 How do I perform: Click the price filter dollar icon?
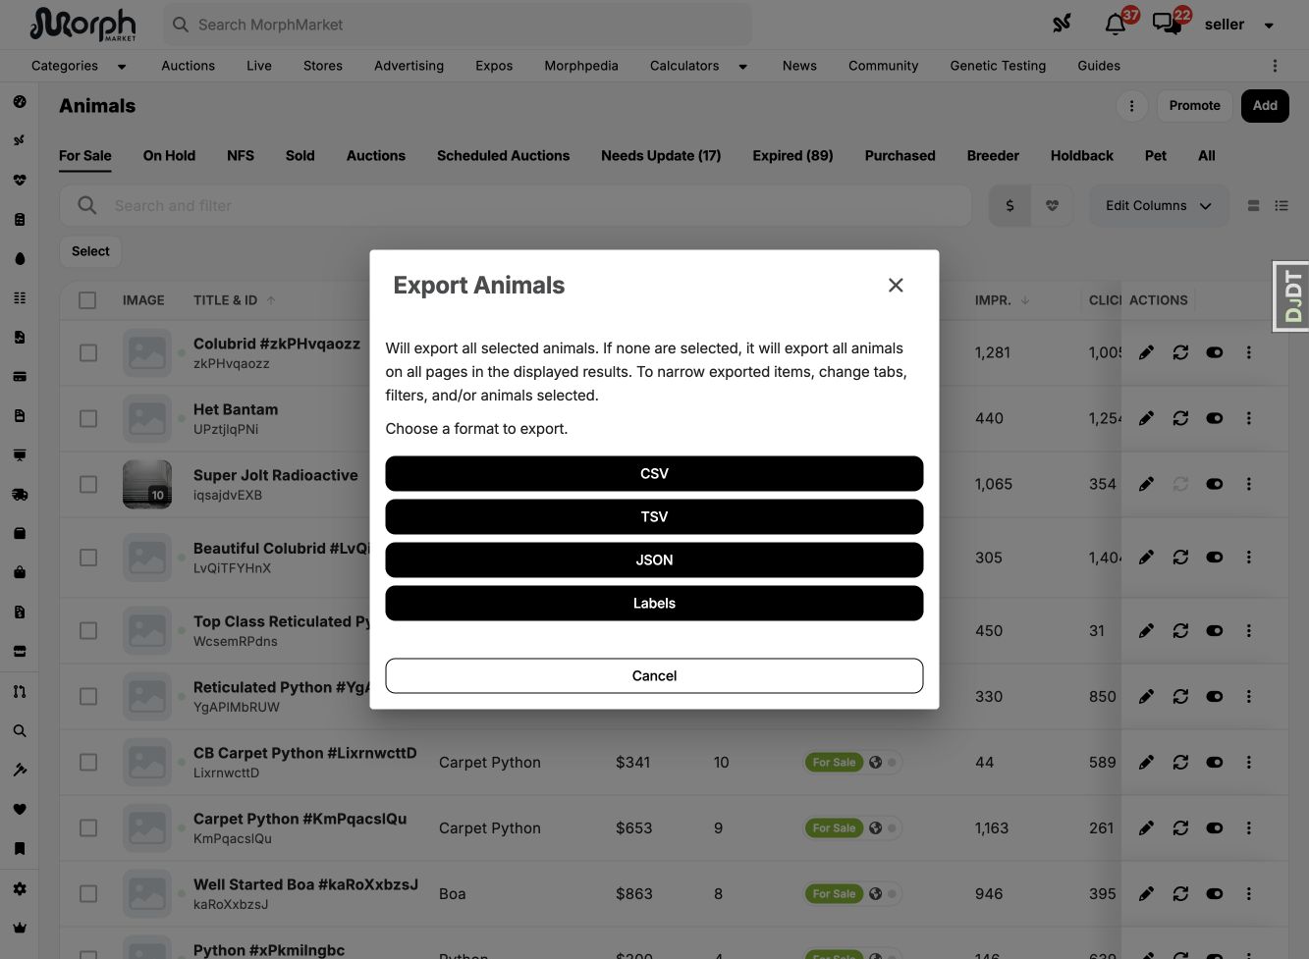[1009, 206]
